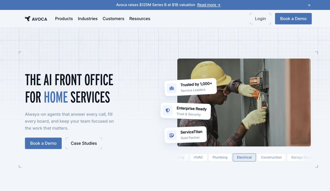The width and height of the screenshot is (330, 191).
Task: Select the Plumbing industry tab
Action: pos(220,157)
